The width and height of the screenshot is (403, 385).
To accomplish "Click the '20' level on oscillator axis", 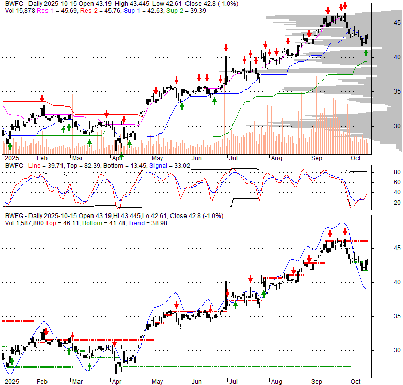I will coord(397,203).
